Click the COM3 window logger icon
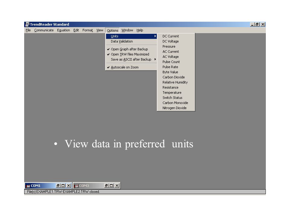 pos(76,186)
